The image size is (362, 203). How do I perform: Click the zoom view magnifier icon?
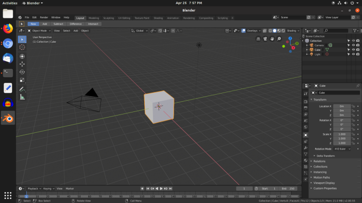pos(279,39)
